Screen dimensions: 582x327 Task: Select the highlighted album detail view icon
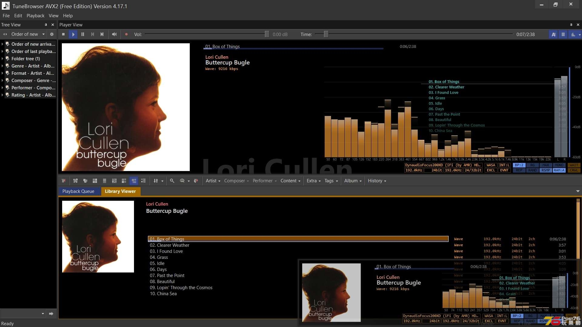pos(134,181)
